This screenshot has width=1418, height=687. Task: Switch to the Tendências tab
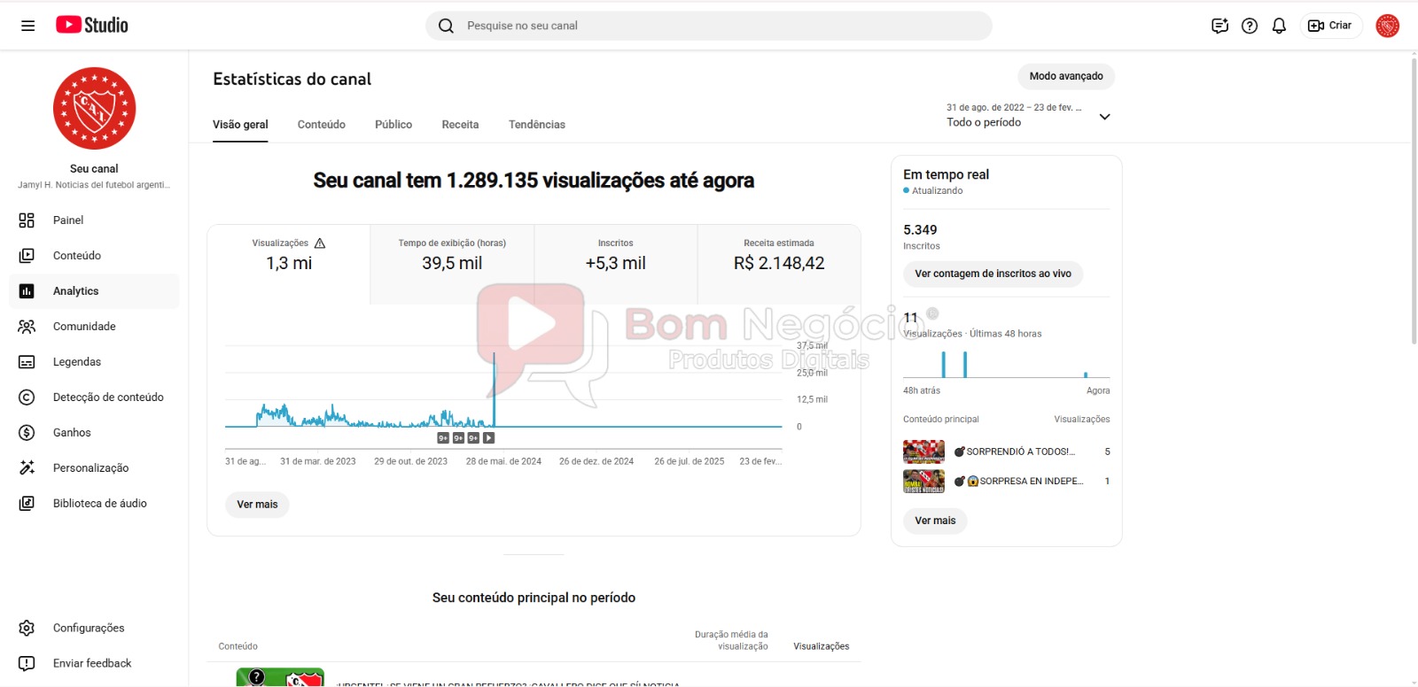click(537, 125)
